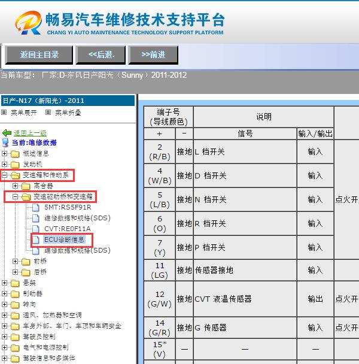Select the 变速箱和传动系 open folder icon
The height and width of the screenshot is (364, 359).
coord(16,175)
